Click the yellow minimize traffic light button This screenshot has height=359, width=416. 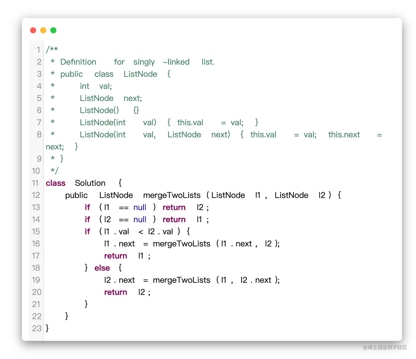tap(43, 30)
